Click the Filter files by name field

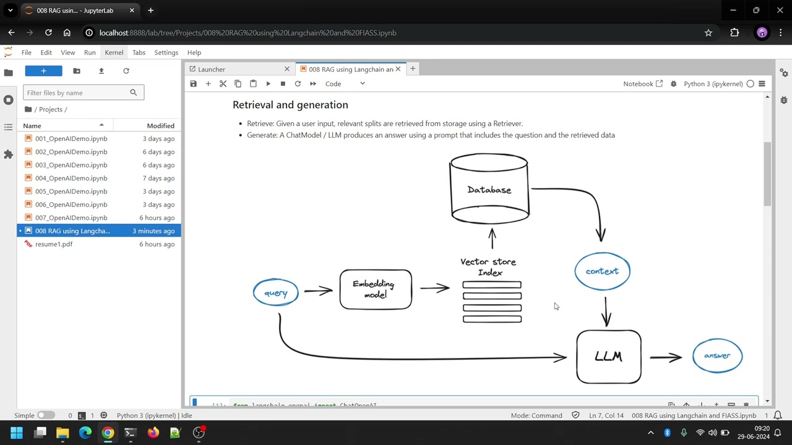pos(84,93)
